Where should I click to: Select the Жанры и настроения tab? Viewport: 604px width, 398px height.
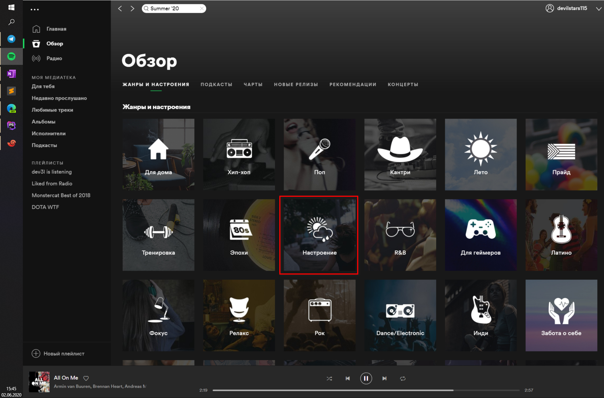(156, 84)
